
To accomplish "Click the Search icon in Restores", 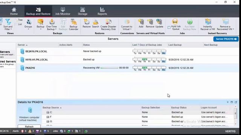I will [x=95, y=23].
